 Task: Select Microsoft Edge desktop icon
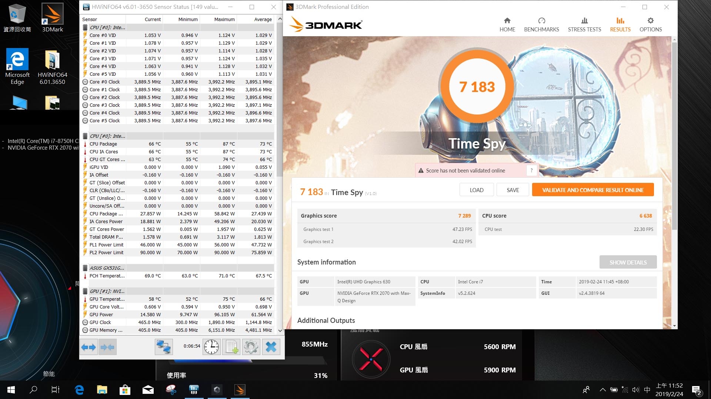click(17, 66)
